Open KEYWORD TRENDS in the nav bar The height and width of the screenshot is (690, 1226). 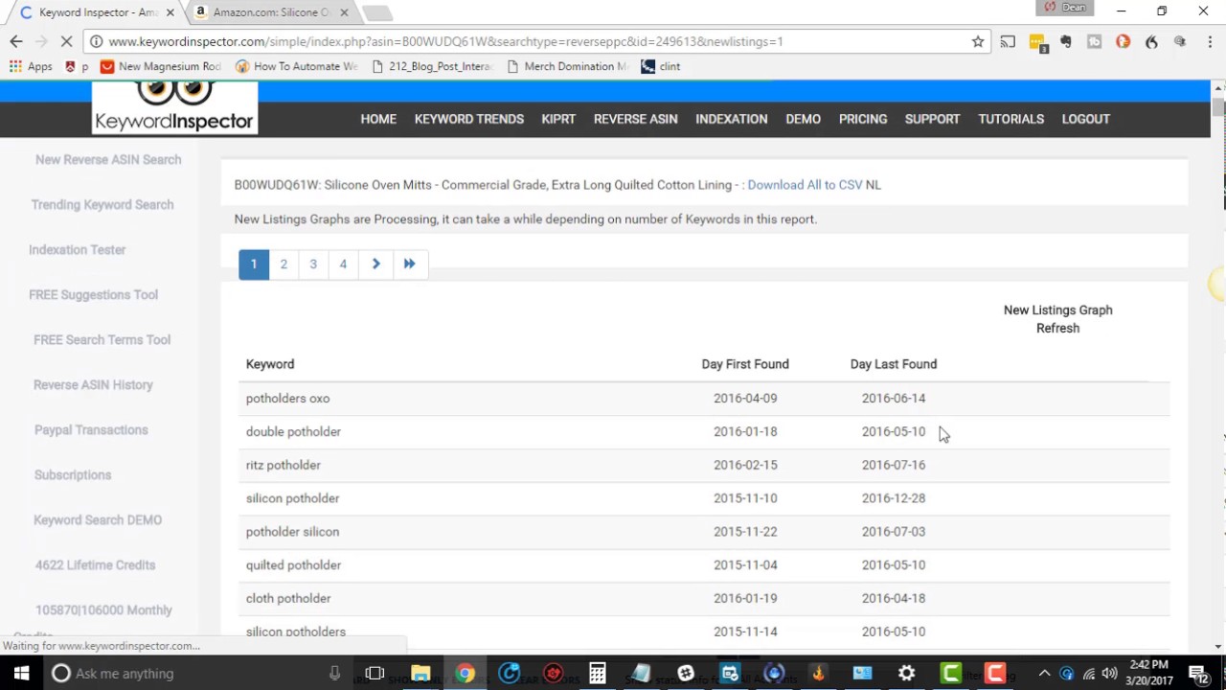469,119
